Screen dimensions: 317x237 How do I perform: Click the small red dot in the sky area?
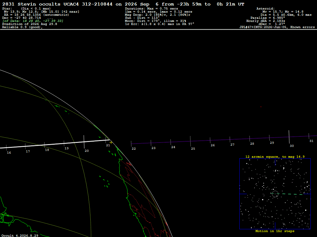(x=261, y=107)
